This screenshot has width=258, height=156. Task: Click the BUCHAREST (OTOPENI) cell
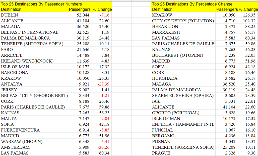[183, 55]
